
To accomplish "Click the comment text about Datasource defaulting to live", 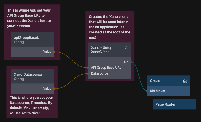I will pos(32,105).
